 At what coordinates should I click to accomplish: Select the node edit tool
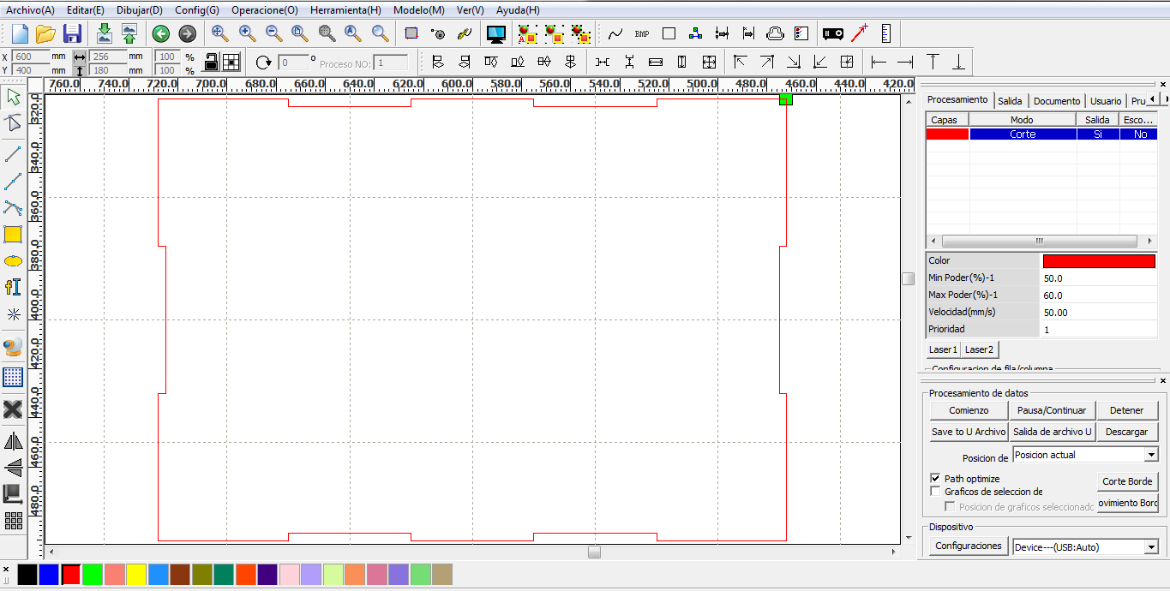[13, 122]
